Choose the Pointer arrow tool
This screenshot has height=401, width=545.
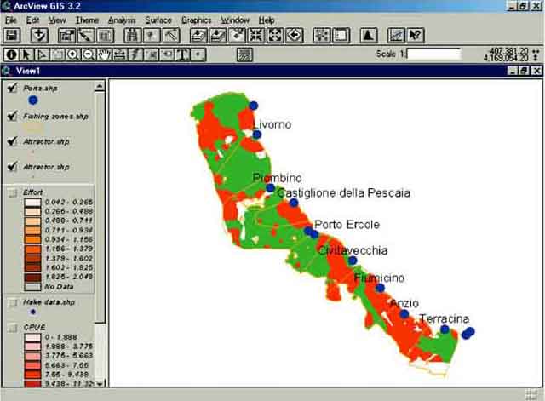click(x=27, y=54)
